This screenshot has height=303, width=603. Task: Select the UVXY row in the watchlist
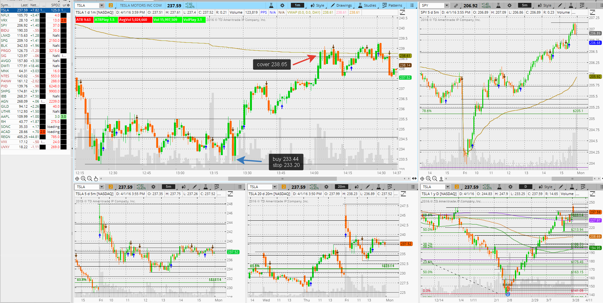[35, 147]
